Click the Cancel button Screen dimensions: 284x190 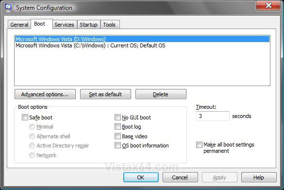[180, 177]
